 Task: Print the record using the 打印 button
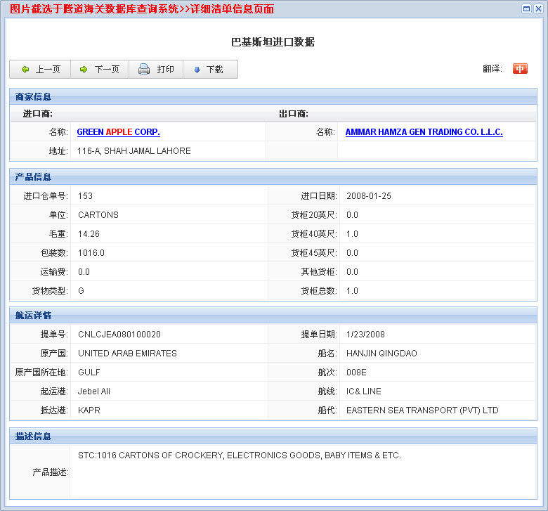pos(156,70)
